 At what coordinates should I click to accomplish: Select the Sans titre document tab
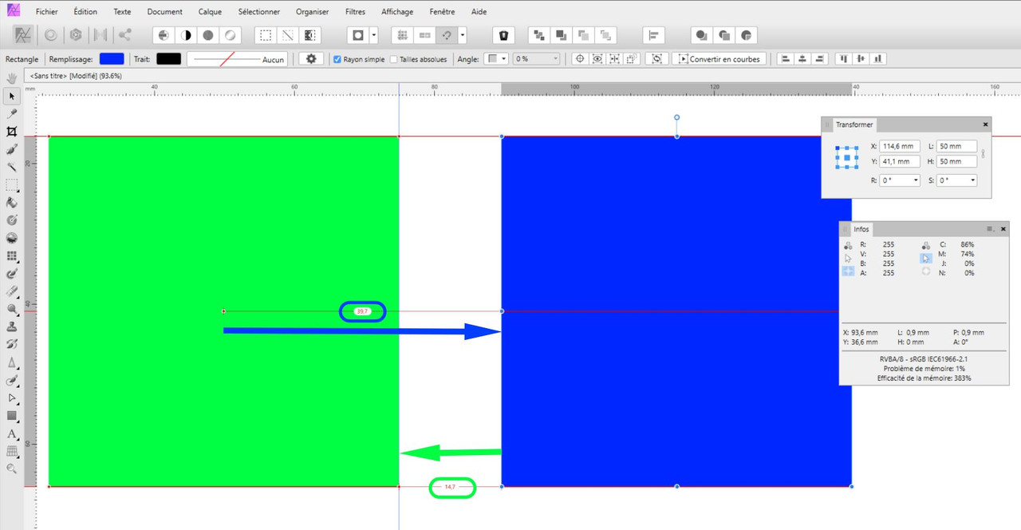click(77, 75)
